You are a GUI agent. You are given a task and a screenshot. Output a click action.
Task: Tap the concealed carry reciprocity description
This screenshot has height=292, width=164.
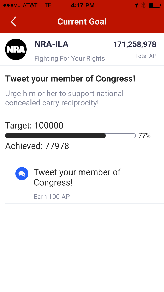[65, 98]
